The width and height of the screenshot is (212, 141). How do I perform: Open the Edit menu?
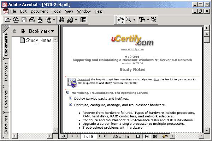click(x=23, y=12)
